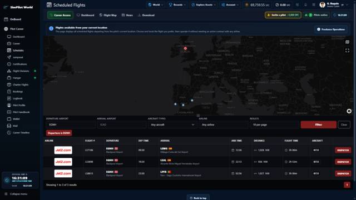
Task: Dispatch the flight to LPFR
Action: click(343, 173)
